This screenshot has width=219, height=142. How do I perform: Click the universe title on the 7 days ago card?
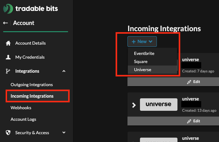(190, 60)
